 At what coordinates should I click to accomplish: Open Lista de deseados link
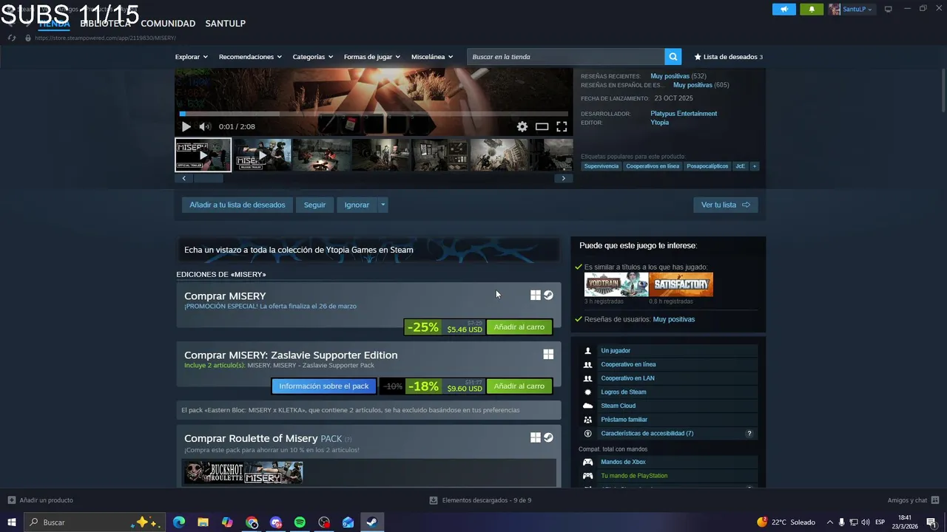pos(728,57)
